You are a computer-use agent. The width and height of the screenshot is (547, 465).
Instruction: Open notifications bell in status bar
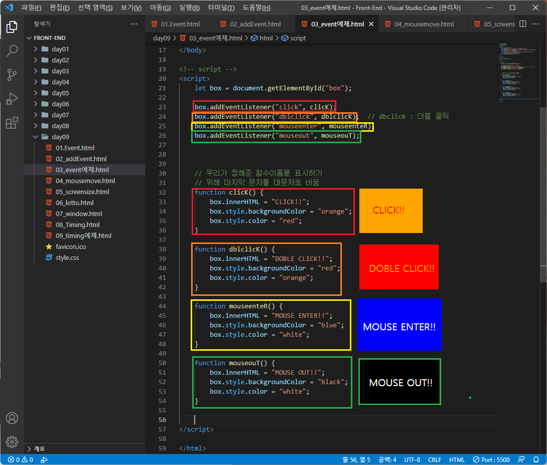pyautogui.click(x=536, y=460)
